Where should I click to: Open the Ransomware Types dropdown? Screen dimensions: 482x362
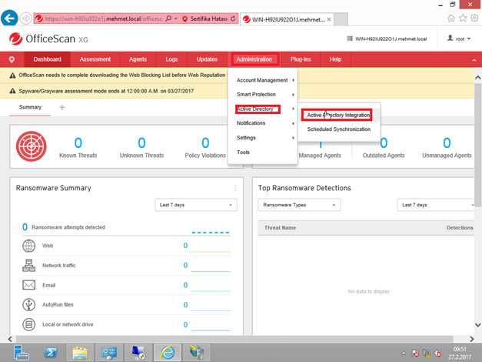coord(299,205)
